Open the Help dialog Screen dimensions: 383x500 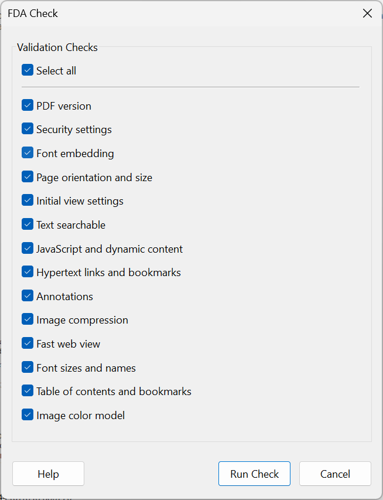[48, 474]
